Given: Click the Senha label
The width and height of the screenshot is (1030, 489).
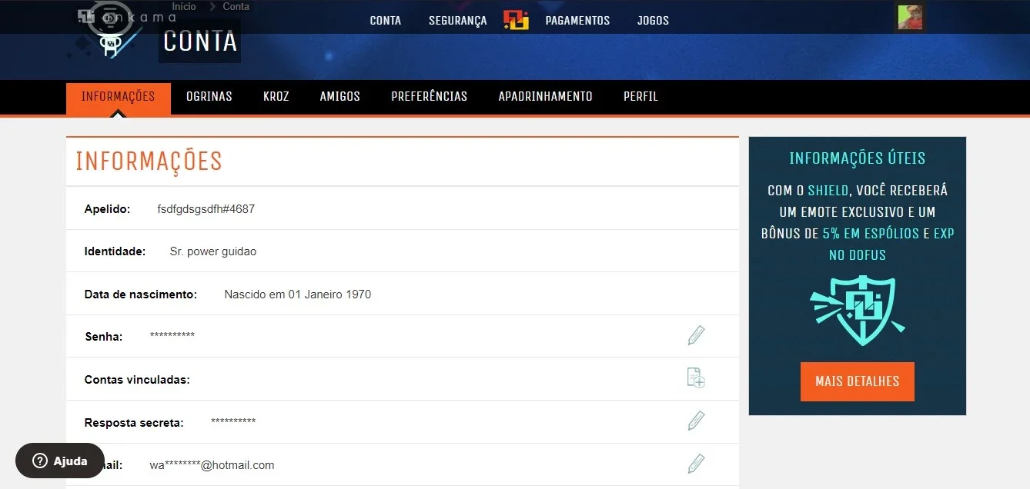Looking at the screenshot, I should 104,337.
